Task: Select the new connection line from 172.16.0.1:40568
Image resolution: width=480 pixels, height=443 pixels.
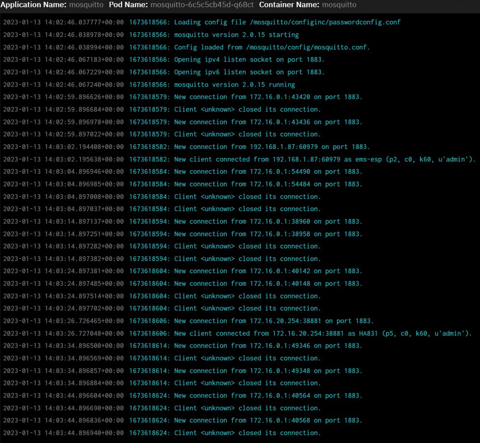Action: pyautogui.click(x=183, y=420)
